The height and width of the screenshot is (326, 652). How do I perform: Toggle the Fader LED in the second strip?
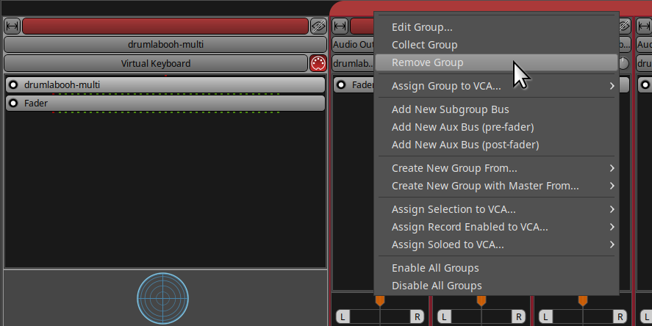tap(343, 84)
